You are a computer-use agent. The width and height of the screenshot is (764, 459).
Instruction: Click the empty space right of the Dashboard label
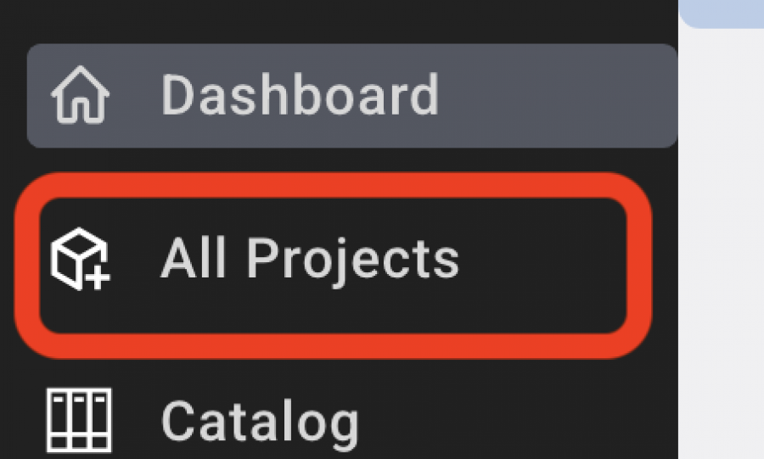coord(555,96)
